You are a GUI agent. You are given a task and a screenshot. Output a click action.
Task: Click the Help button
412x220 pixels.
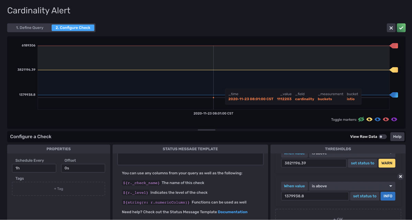coord(397,136)
